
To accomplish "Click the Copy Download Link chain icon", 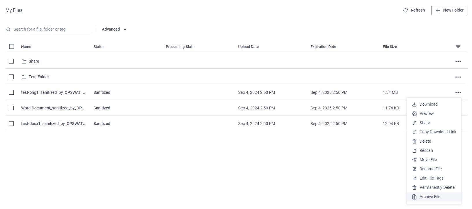I will point(414,132).
